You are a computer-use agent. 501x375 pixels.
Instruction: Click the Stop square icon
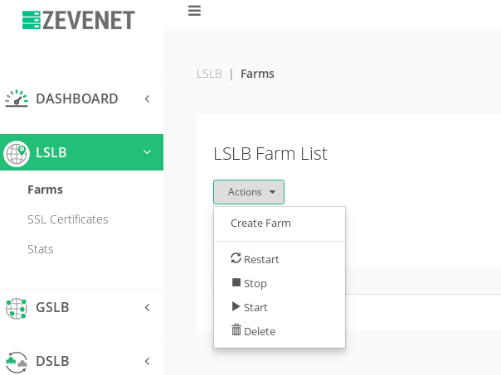coord(236,282)
